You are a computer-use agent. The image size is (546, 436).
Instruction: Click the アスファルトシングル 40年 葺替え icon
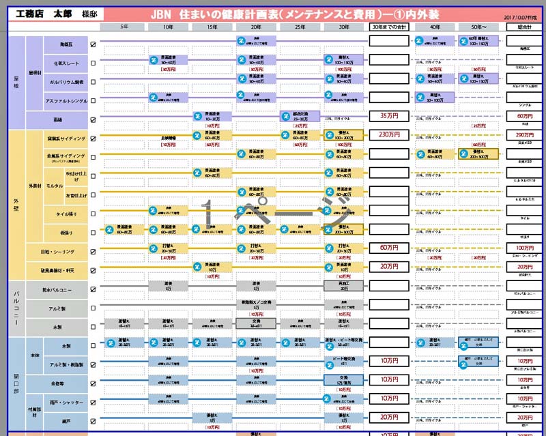tap(420, 98)
